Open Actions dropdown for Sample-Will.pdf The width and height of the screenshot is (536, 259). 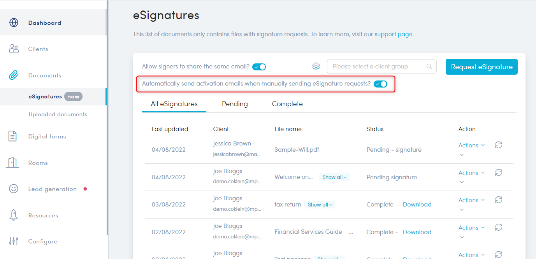471,145
